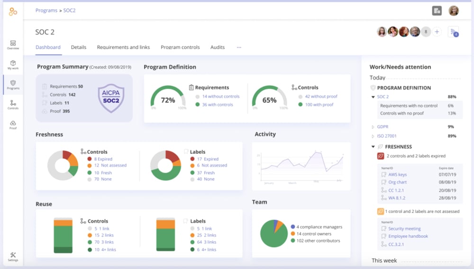Click the '14 without controls' link
Viewport: 474px width, 269px height.
click(x=221, y=97)
